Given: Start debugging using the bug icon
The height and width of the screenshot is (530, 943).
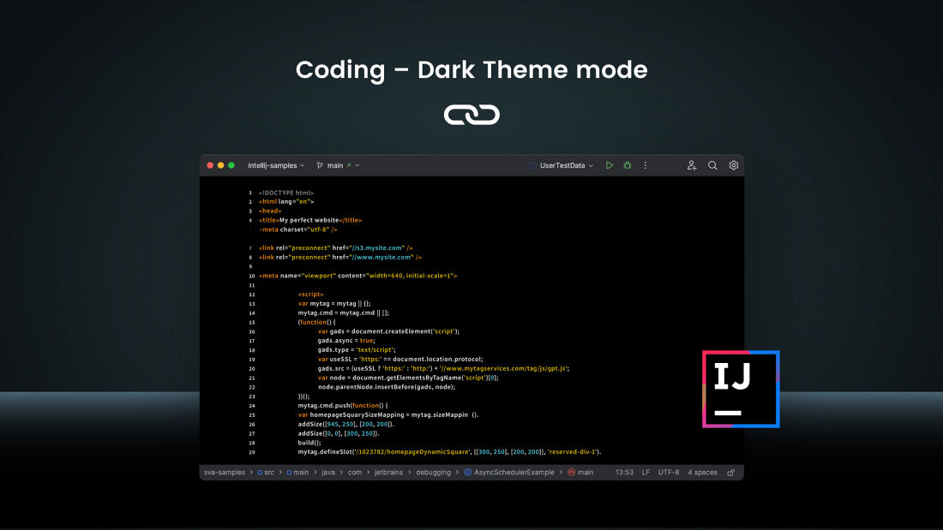Looking at the screenshot, I should point(627,165).
